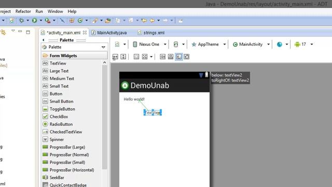Click the Change Margins dotted square icon

tap(136, 57)
